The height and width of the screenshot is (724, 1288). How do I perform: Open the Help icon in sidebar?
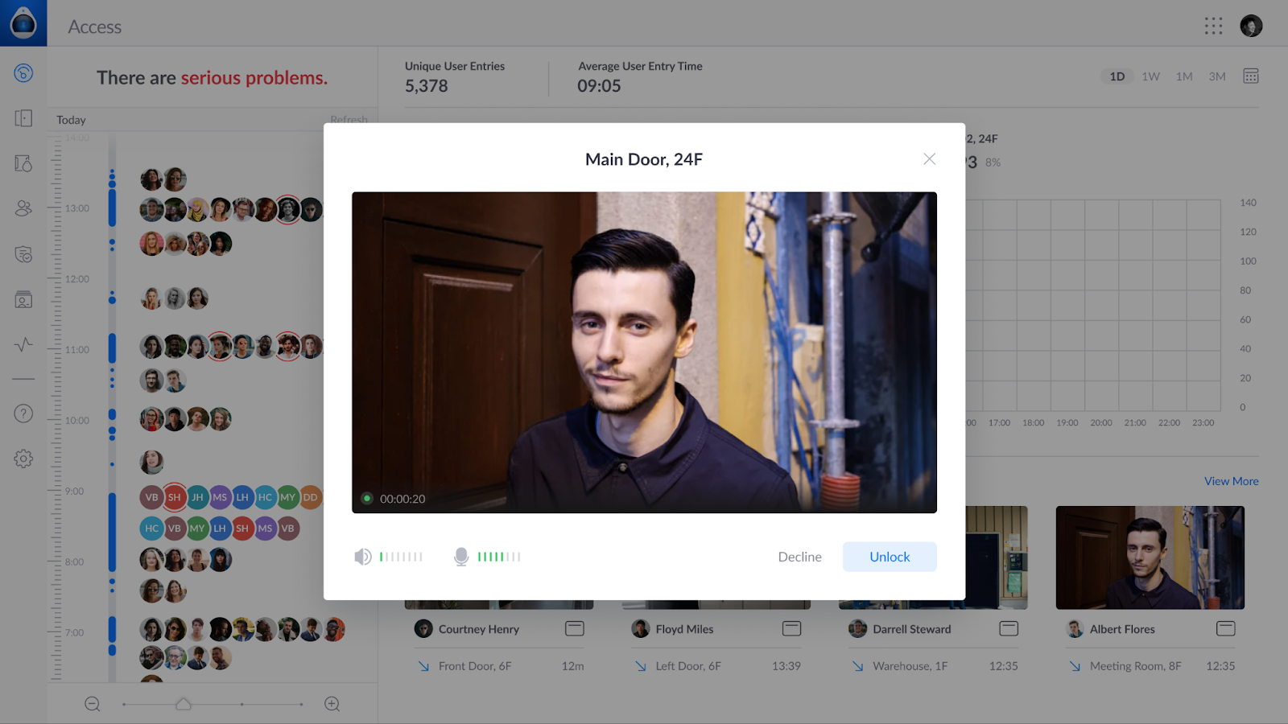[x=23, y=413]
